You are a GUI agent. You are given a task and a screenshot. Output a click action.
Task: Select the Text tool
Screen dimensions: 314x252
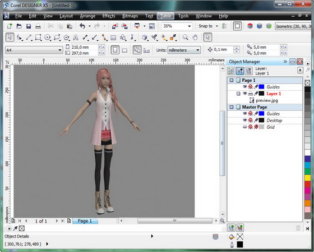click(76, 37)
